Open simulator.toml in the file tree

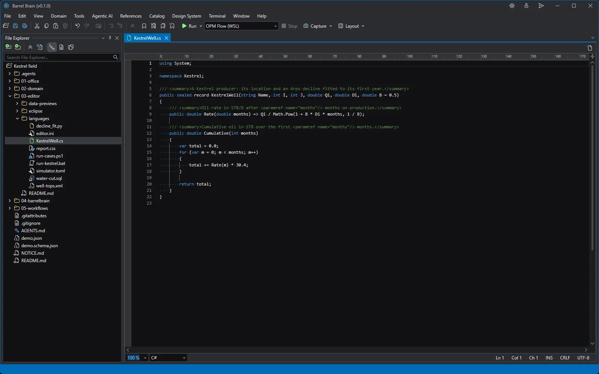51,171
